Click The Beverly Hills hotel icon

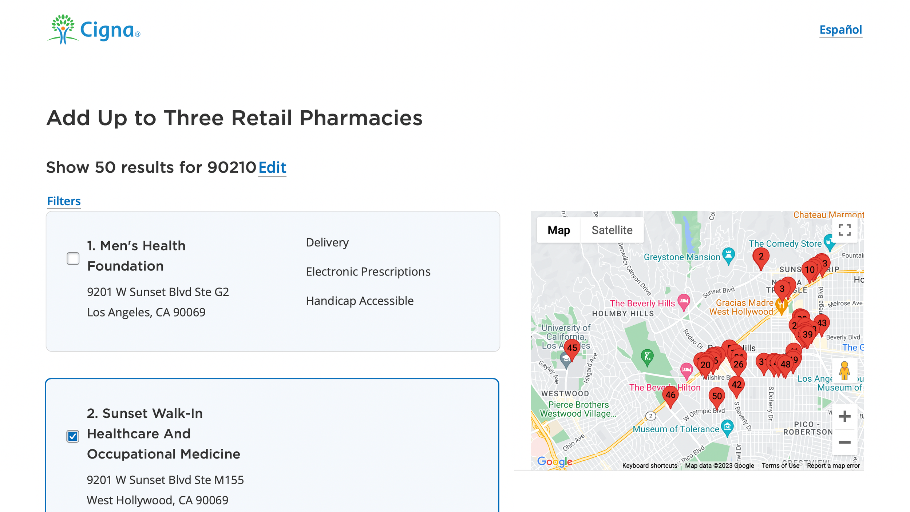click(684, 302)
